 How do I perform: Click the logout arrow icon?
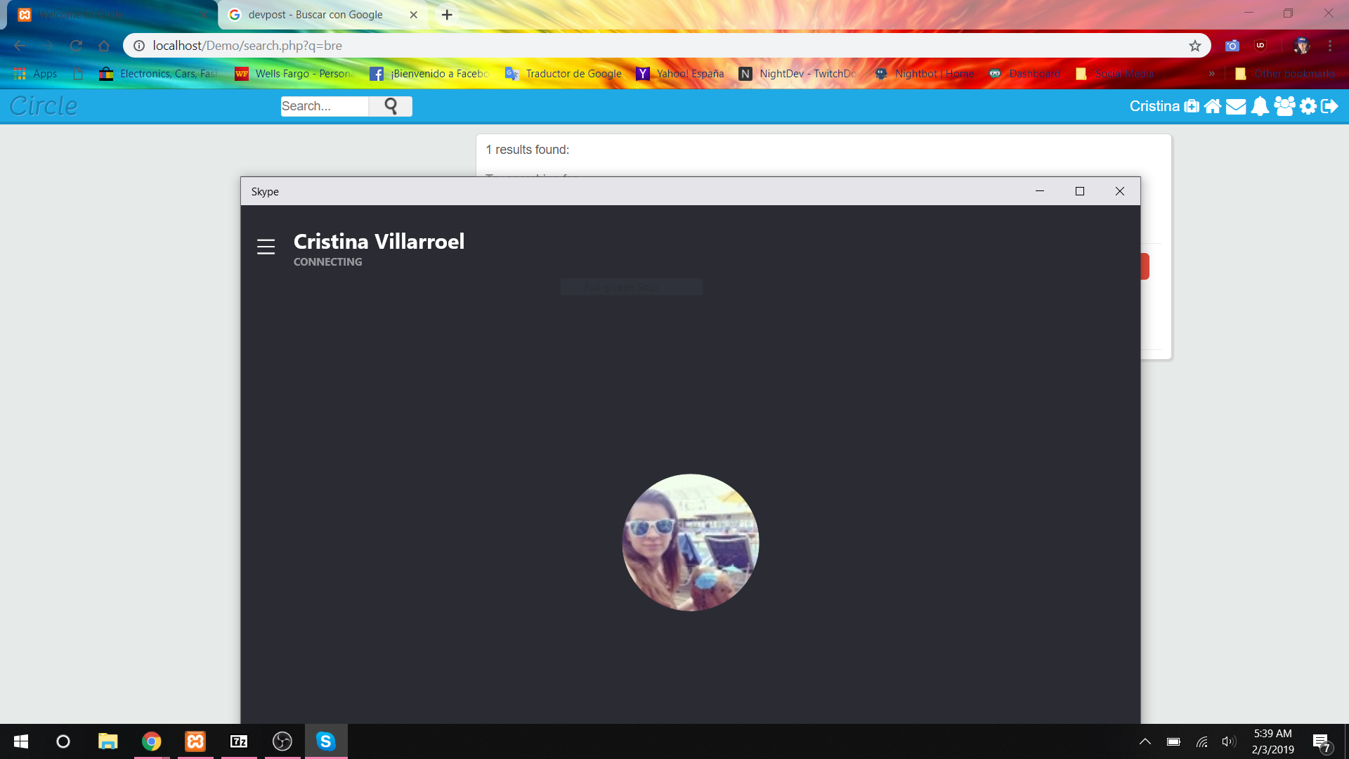1329,106
